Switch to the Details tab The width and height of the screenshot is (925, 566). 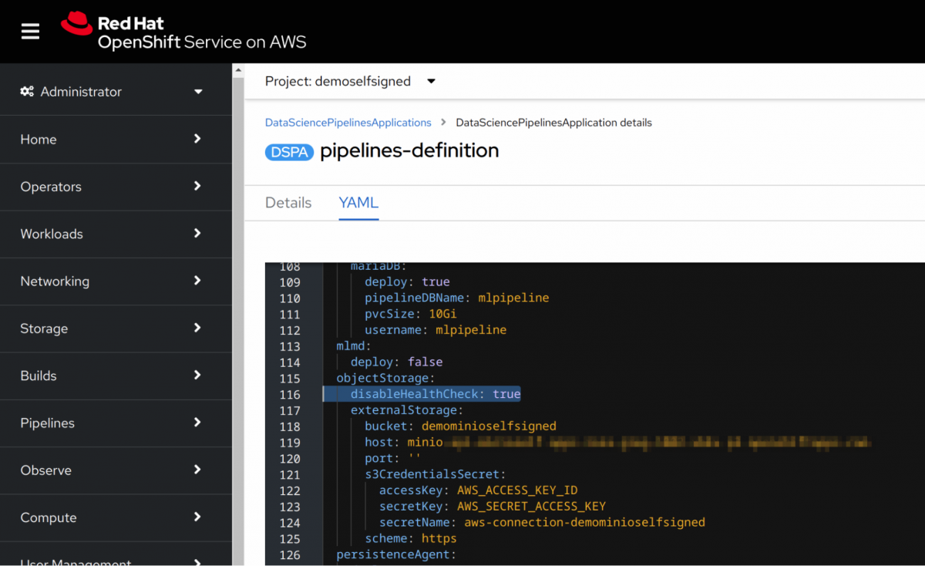(288, 203)
